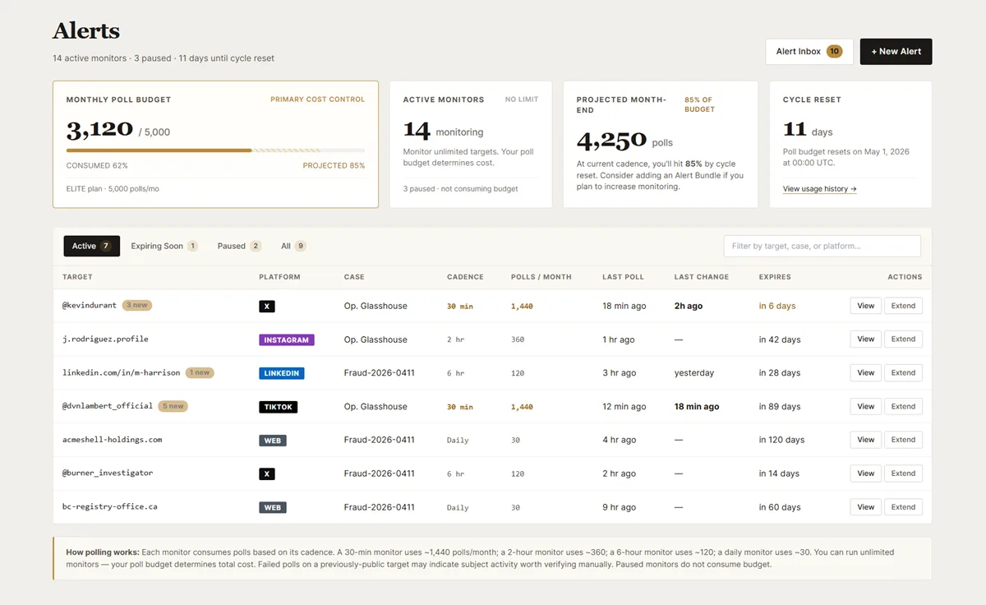Image resolution: width=986 pixels, height=605 pixels.
Task: View the j.rodriguez.profile monitor
Action: pyautogui.click(x=865, y=339)
